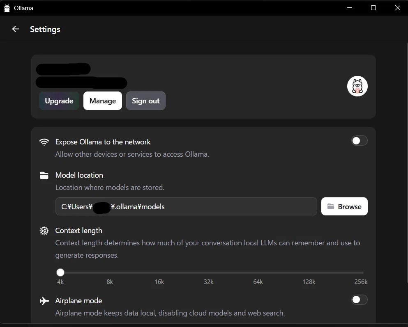Click the 'Airplane mode' heading
The image size is (408, 327).
[x=78, y=301]
